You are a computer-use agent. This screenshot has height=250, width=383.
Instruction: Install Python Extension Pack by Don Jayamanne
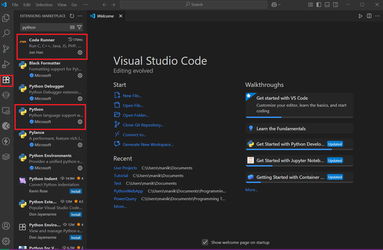pyautogui.click(x=76, y=215)
